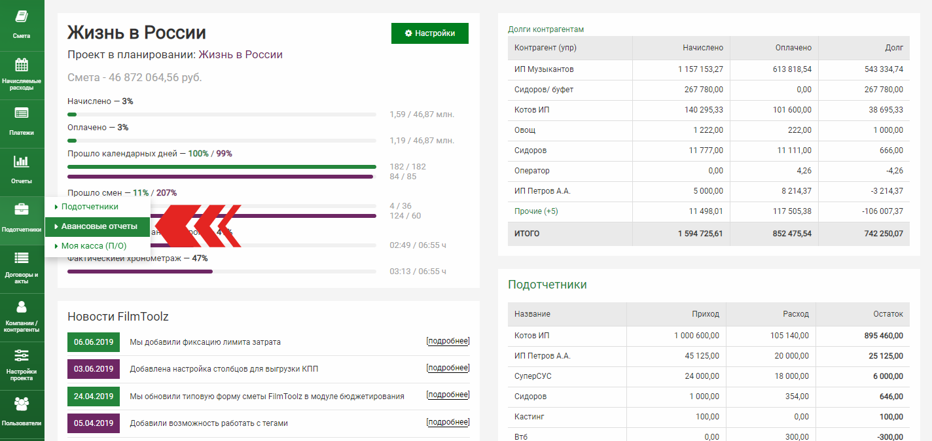Click the -300,00 balance value
This screenshot has height=441, width=932.
click(x=889, y=437)
